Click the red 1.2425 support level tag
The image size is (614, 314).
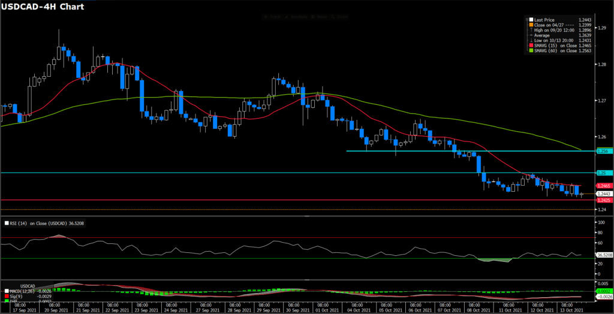[603, 200]
